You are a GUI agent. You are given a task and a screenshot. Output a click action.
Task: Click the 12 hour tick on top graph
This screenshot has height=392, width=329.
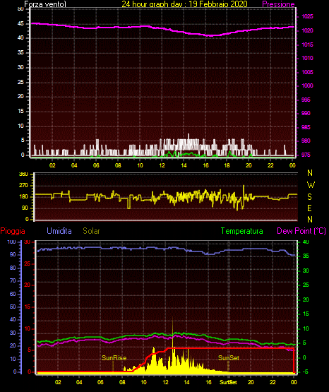162,165
